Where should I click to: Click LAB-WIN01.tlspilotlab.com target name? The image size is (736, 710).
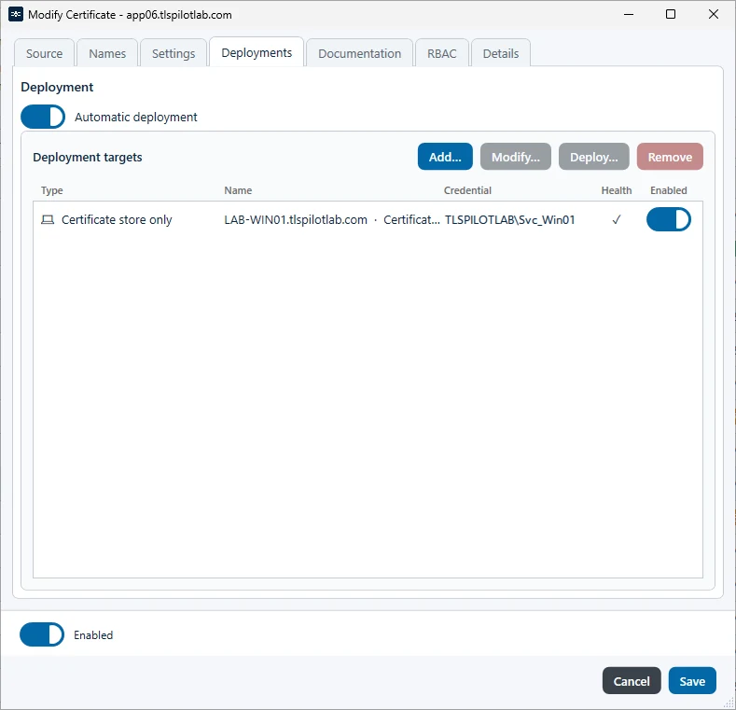point(296,220)
